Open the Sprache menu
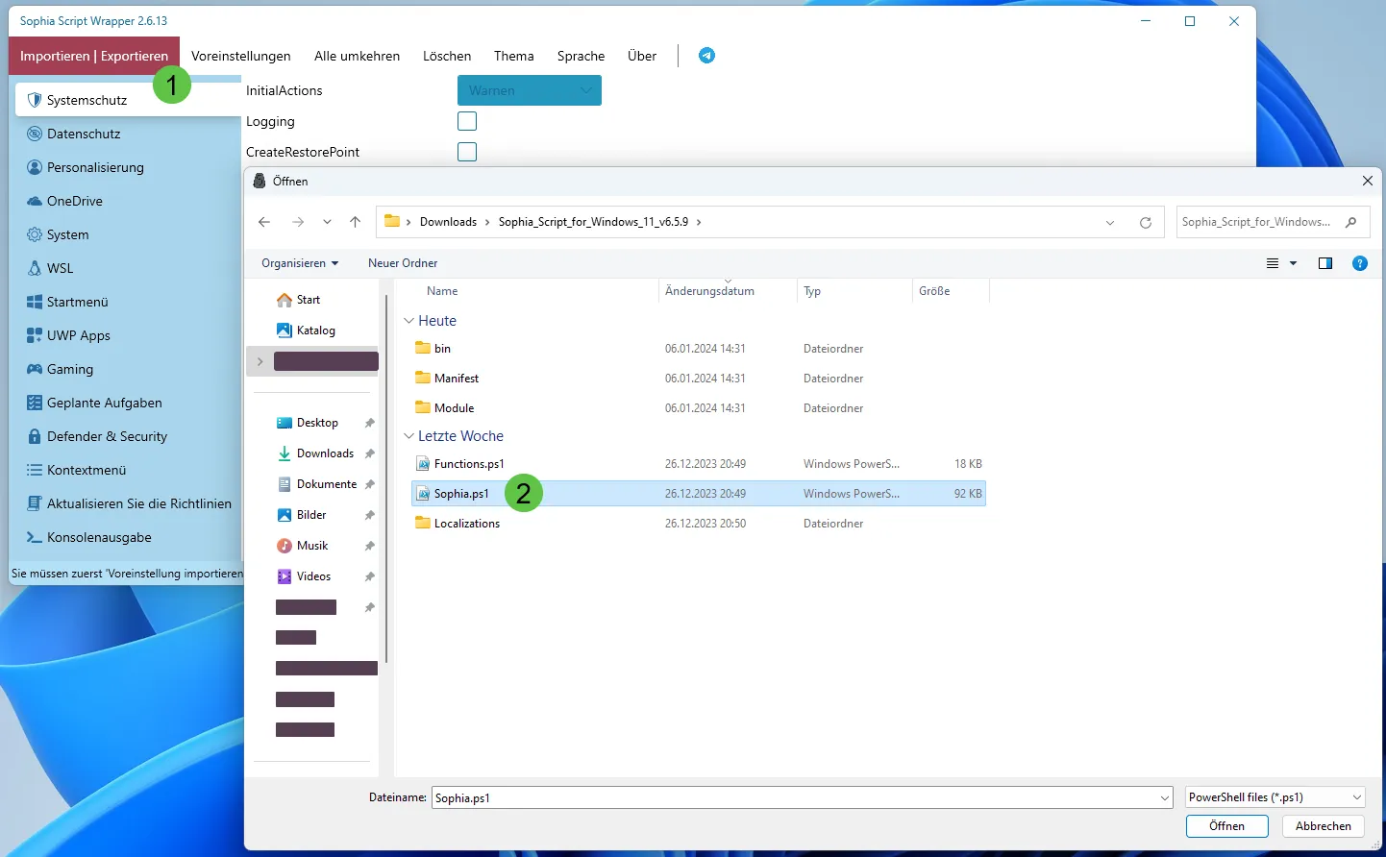 point(582,56)
